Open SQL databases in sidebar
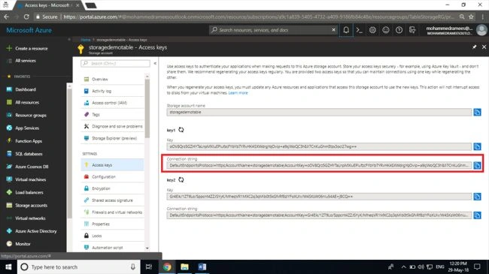This screenshot has height=274, width=489. pyautogui.click(x=29, y=154)
